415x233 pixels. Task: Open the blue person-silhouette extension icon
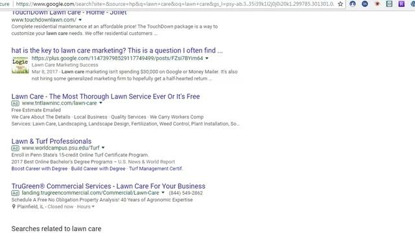click(353, 4)
